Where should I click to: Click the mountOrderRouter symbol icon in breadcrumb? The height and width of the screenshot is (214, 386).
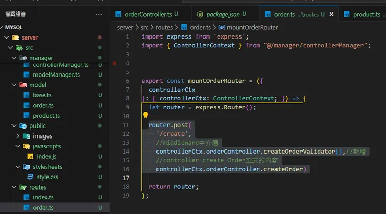(222, 27)
